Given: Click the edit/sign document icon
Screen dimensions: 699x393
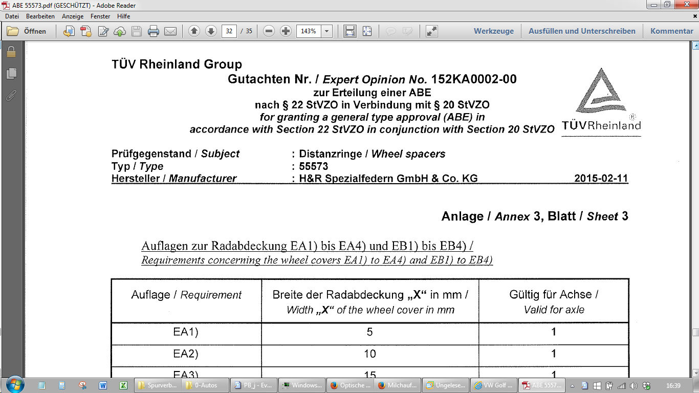Looking at the screenshot, I should click(x=103, y=31).
